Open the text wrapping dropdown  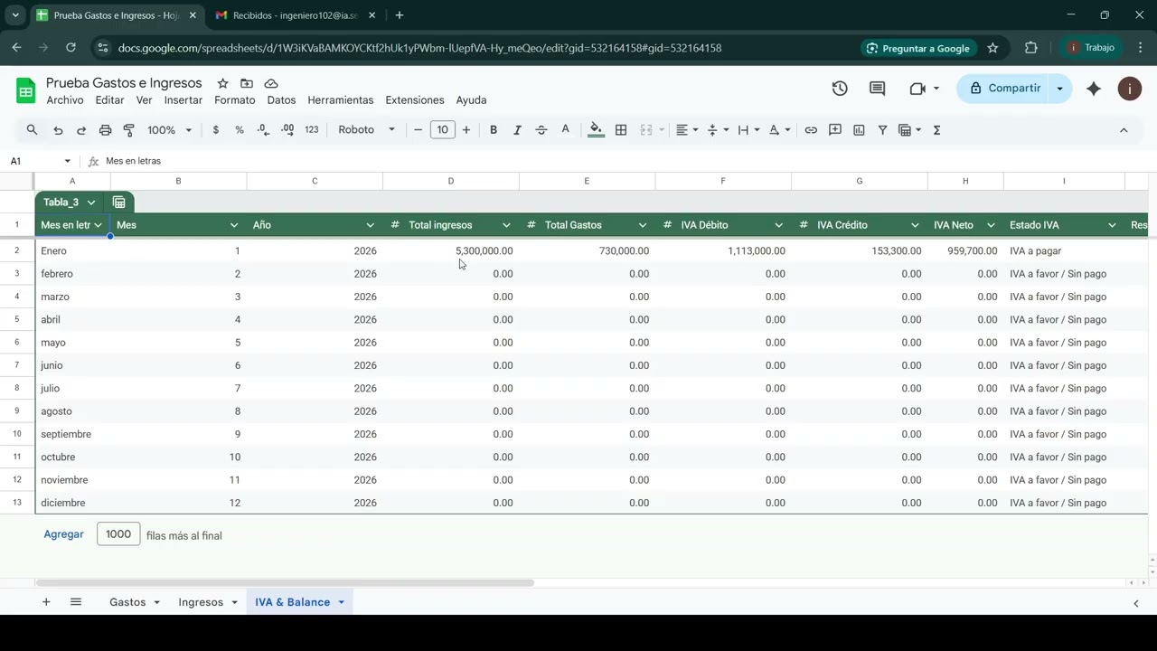pyautogui.click(x=748, y=130)
